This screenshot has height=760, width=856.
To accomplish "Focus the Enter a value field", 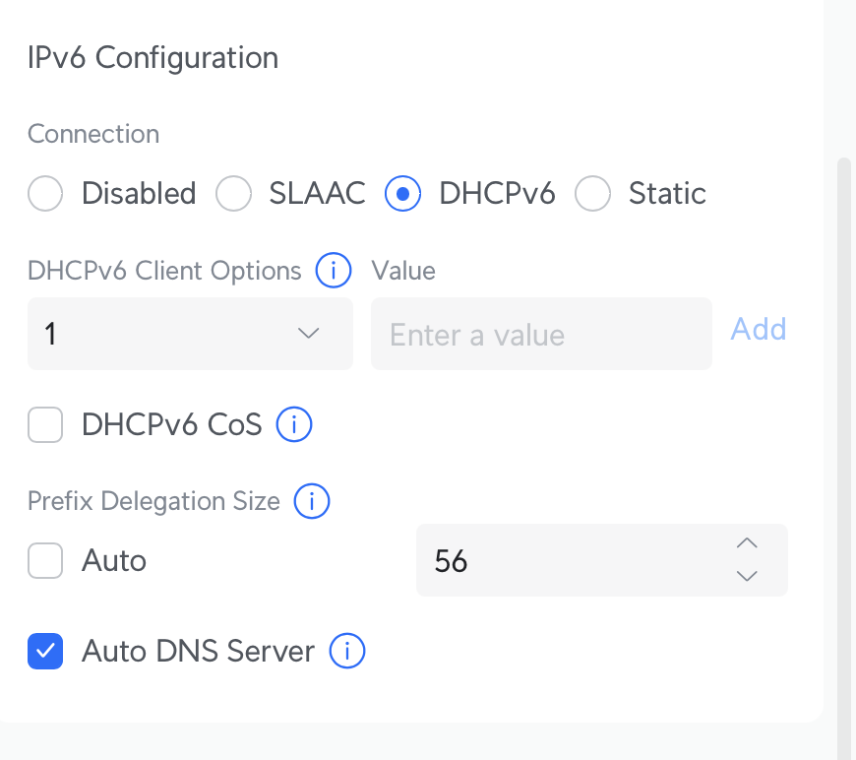I will (x=541, y=334).
